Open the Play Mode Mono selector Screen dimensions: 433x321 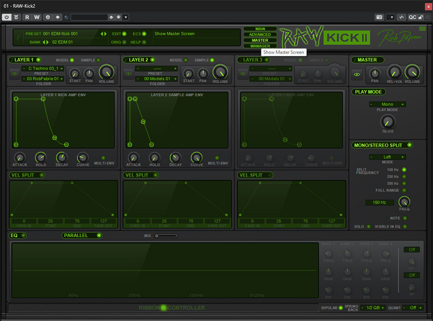[387, 104]
